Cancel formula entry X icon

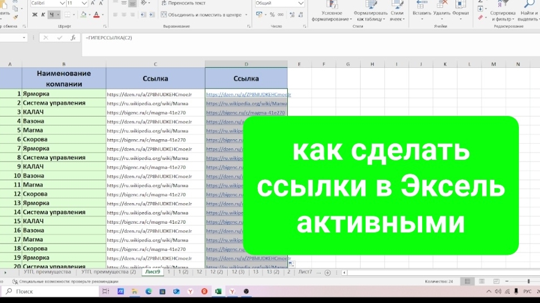46,38
